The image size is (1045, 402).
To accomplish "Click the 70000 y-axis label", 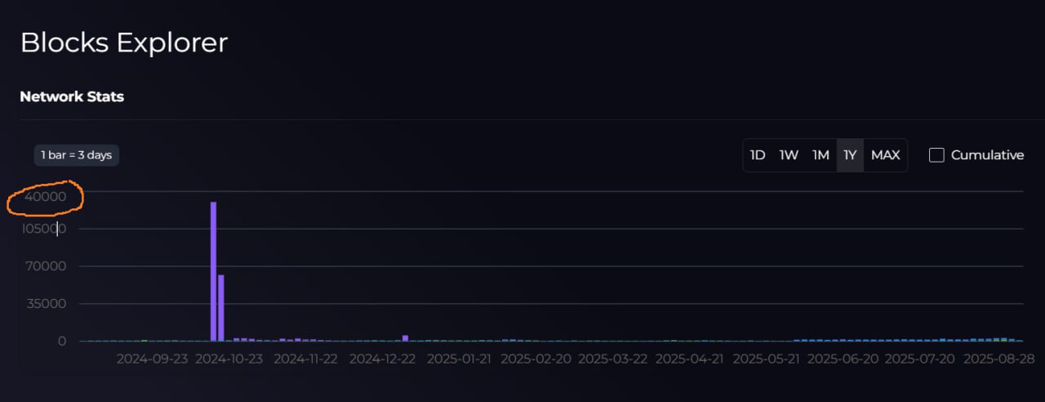I will tap(46, 266).
